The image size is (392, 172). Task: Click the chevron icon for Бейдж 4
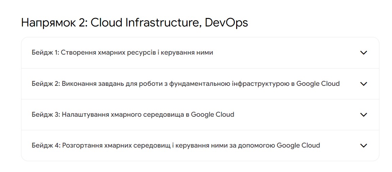(x=363, y=146)
